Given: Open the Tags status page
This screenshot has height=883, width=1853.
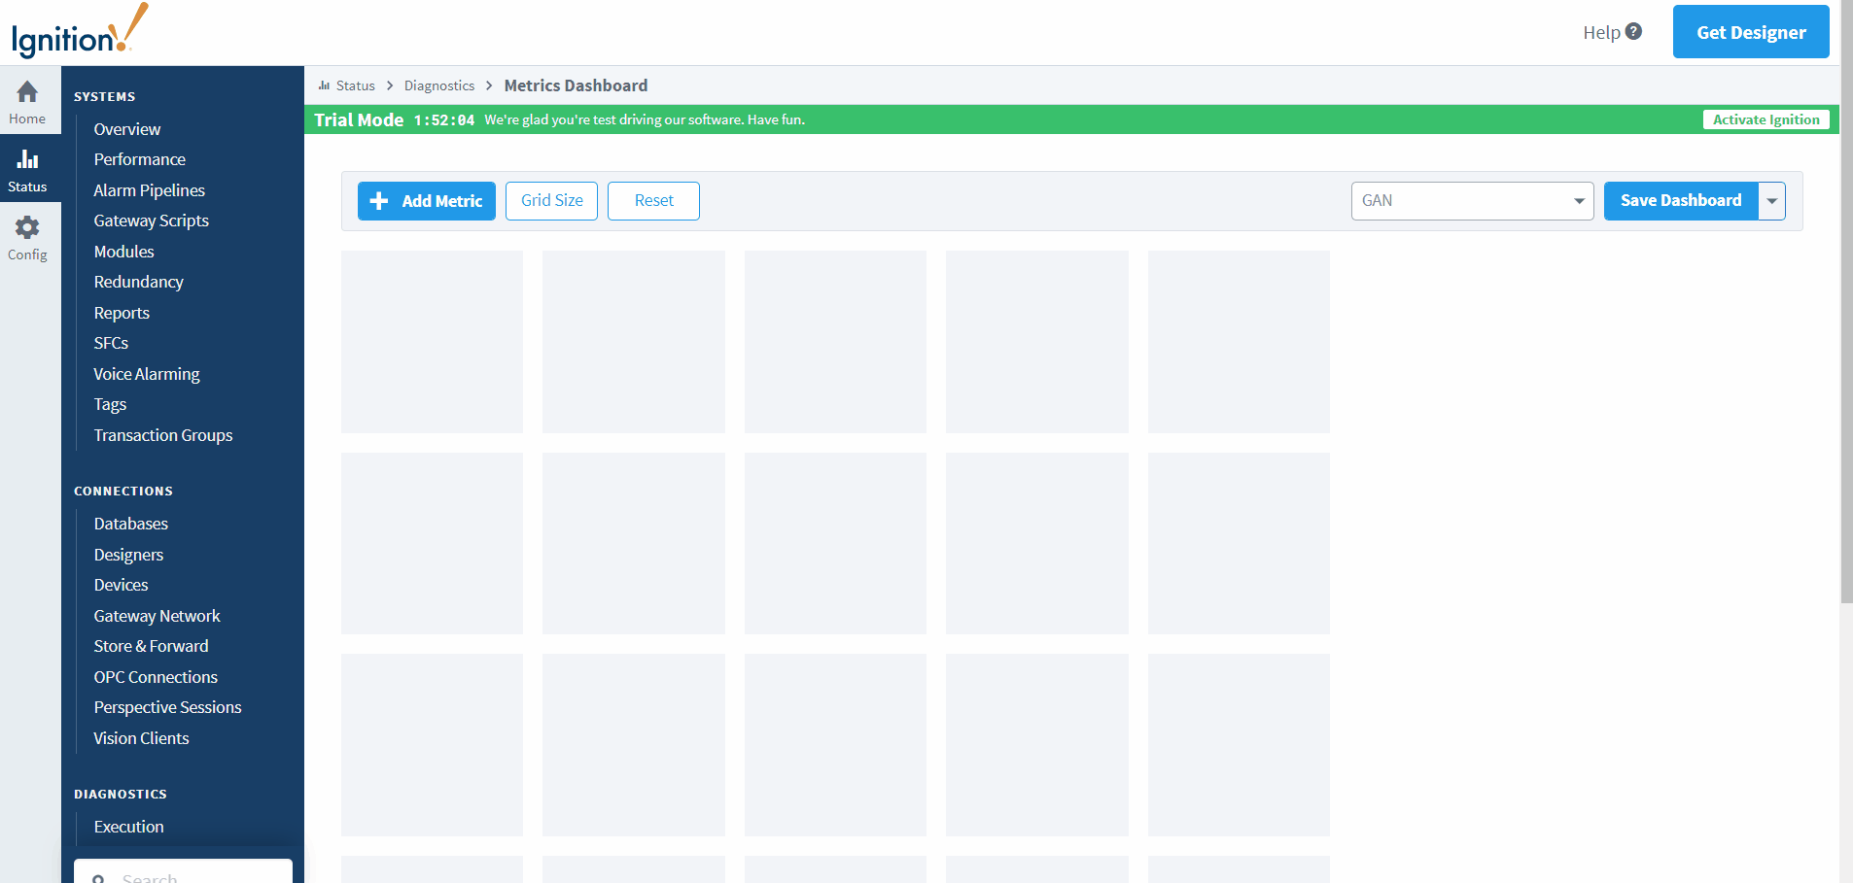Looking at the screenshot, I should click(110, 404).
